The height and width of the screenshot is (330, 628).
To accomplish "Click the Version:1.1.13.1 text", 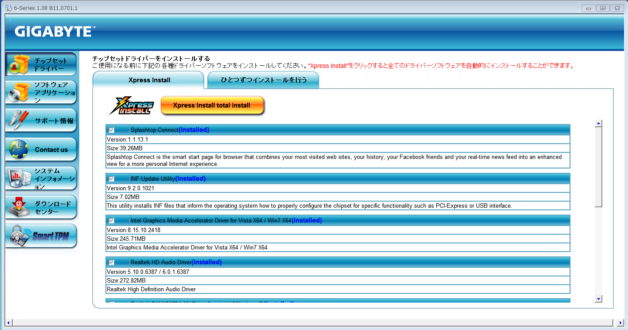I will coord(128,139).
